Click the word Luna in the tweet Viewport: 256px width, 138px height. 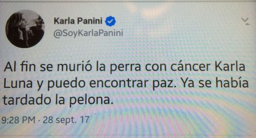(18, 83)
